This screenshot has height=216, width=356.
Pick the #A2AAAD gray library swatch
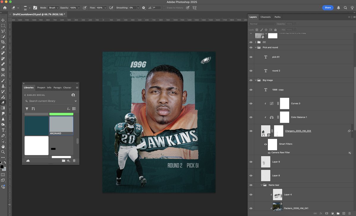click(x=61, y=124)
